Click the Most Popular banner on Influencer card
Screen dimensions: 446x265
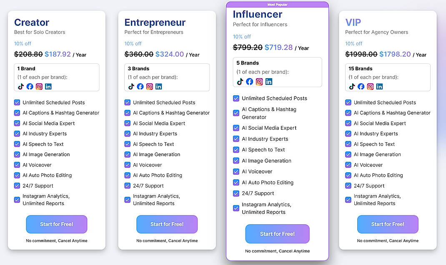277,4
